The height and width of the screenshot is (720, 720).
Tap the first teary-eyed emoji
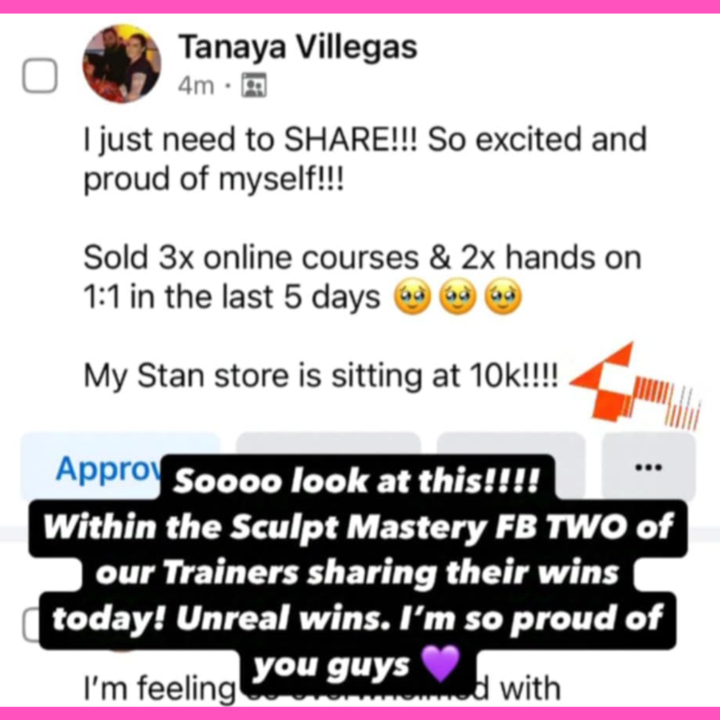pyautogui.click(x=413, y=296)
